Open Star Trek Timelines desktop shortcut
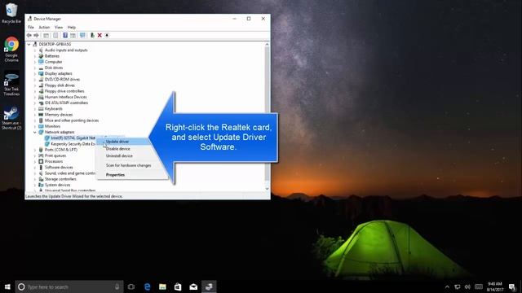This screenshot has width=522, height=293. click(11, 84)
